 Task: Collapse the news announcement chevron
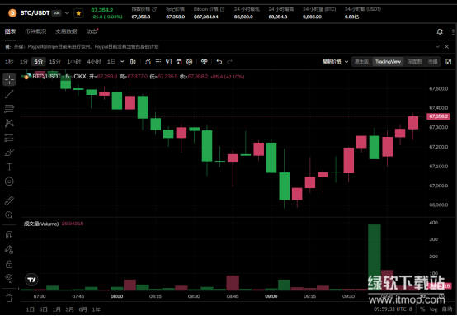coord(437,47)
